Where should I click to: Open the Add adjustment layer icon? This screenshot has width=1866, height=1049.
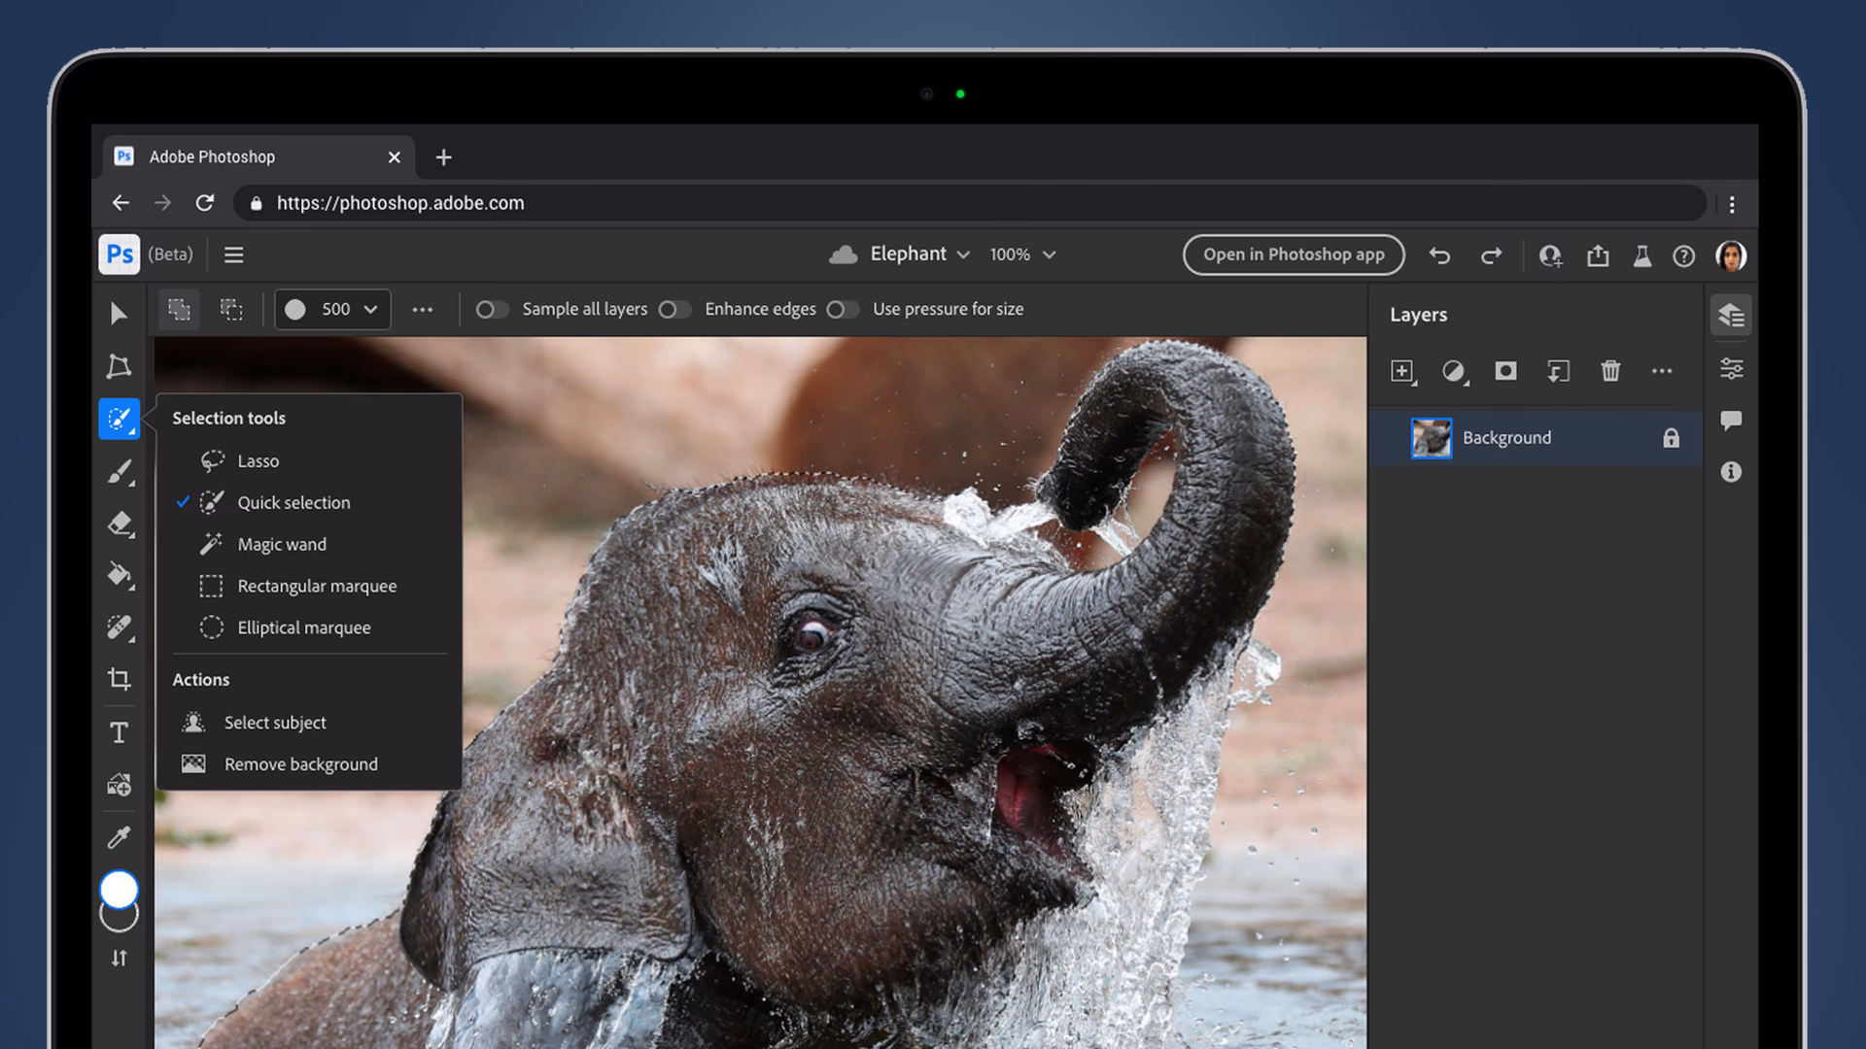coord(1454,371)
